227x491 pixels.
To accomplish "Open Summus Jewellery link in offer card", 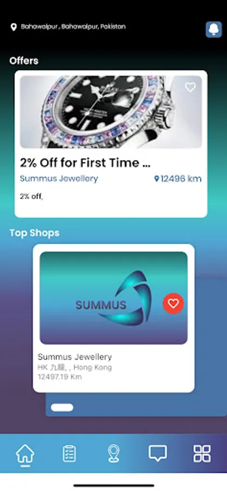I will pos(59,178).
